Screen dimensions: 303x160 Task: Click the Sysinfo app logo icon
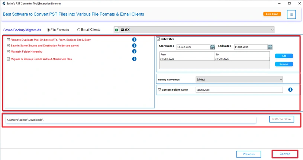pyautogui.click(x=4, y=3)
